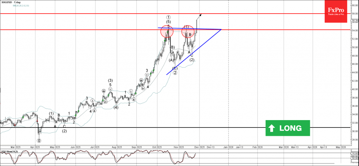Click the 48.00 price axis label
Viewport: 359px width, 166px height.
click(355, 56)
